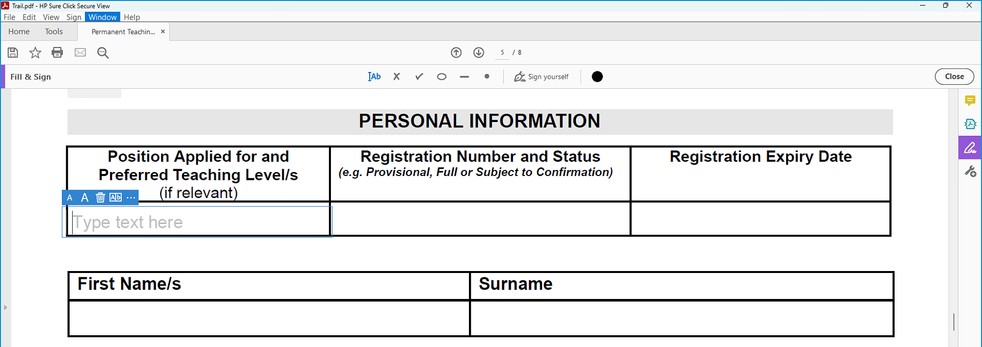Click the page number input field

(x=502, y=52)
